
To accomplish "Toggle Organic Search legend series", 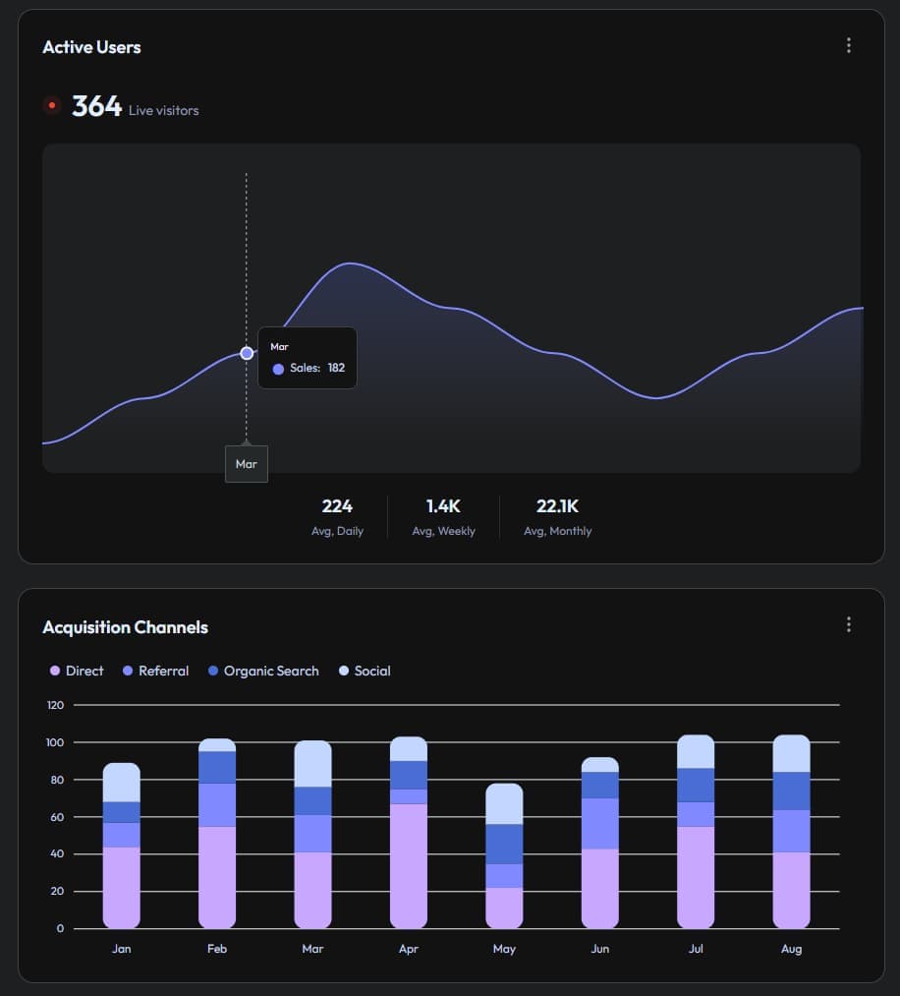I will (263, 671).
